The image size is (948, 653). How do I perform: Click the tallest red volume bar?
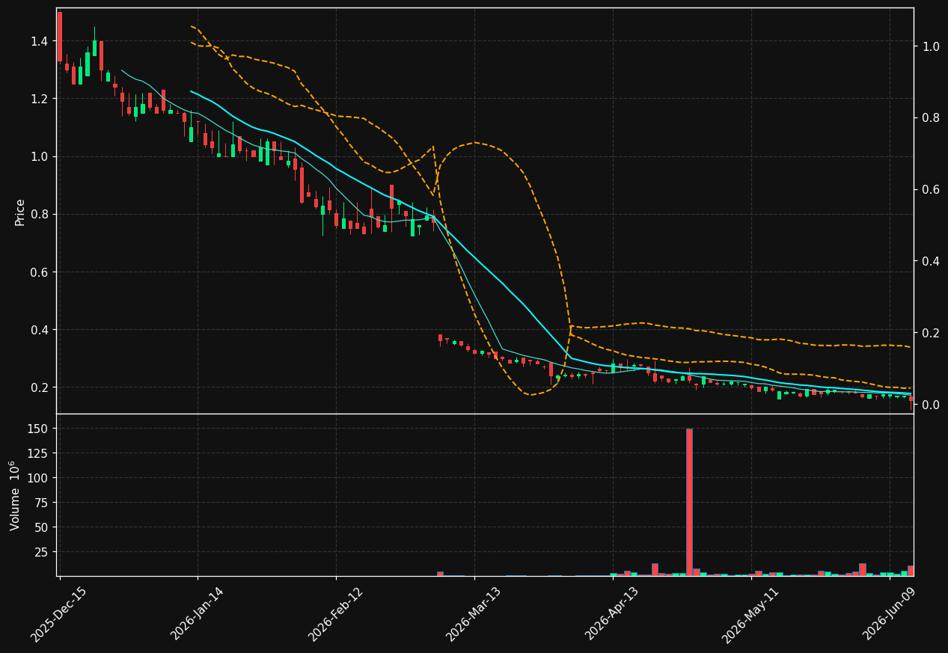pos(689,502)
